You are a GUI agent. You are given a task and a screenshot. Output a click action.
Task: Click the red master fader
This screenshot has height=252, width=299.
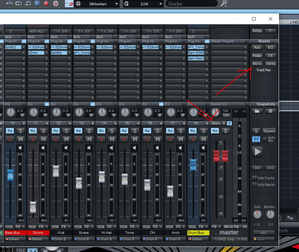pyautogui.click(x=221, y=156)
